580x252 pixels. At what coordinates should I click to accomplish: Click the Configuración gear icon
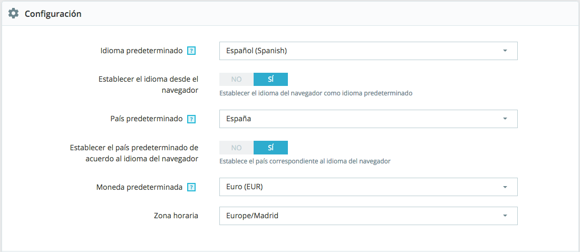[14, 14]
